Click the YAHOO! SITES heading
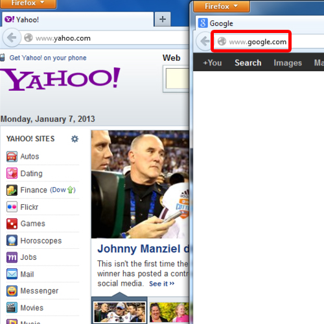The image size is (324, 324). point(30,139)
